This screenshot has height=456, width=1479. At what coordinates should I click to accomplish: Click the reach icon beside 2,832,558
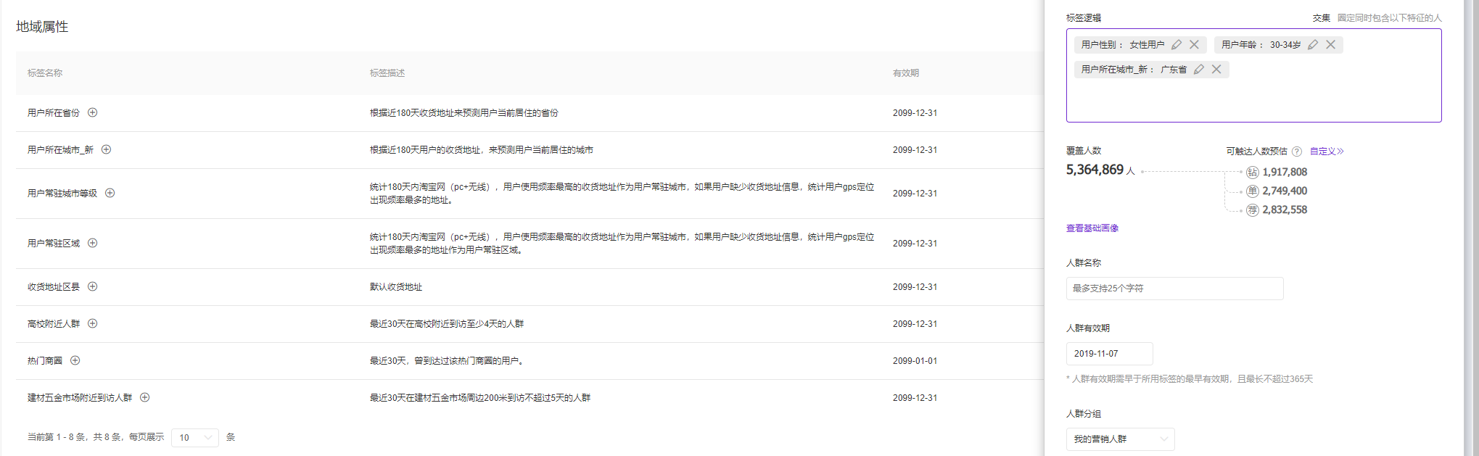pyautogui.click(x=1253, y=210)
